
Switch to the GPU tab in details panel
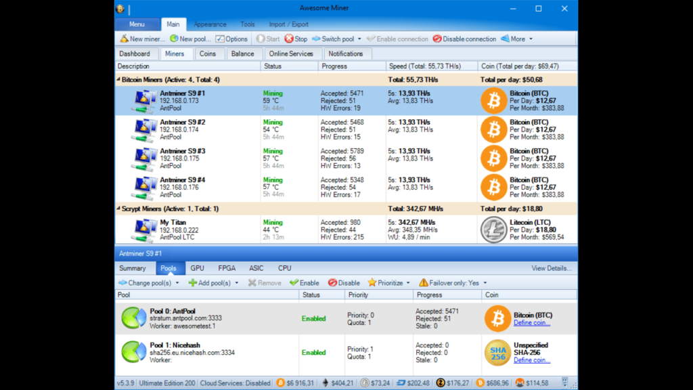(197, 268)
